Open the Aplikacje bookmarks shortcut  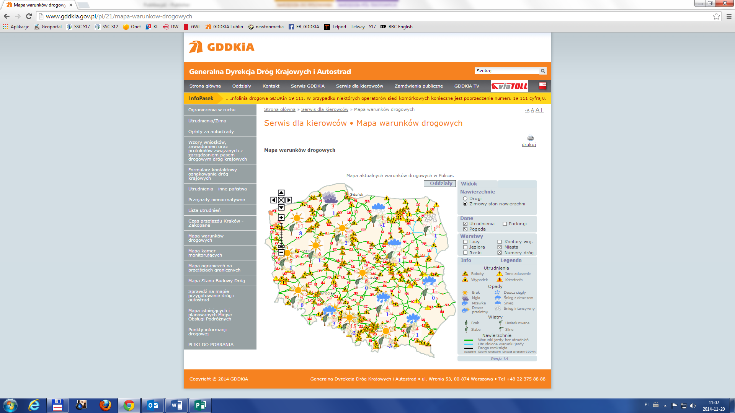click(x=16, y=27)
